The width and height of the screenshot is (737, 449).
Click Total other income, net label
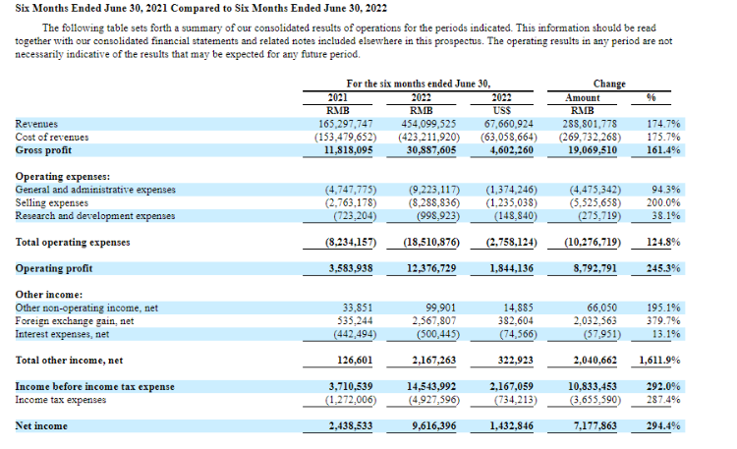pyautogui.click(x=69, y=361)
